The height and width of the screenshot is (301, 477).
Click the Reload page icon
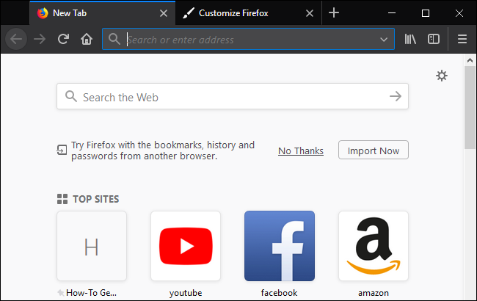click(64, 39)
